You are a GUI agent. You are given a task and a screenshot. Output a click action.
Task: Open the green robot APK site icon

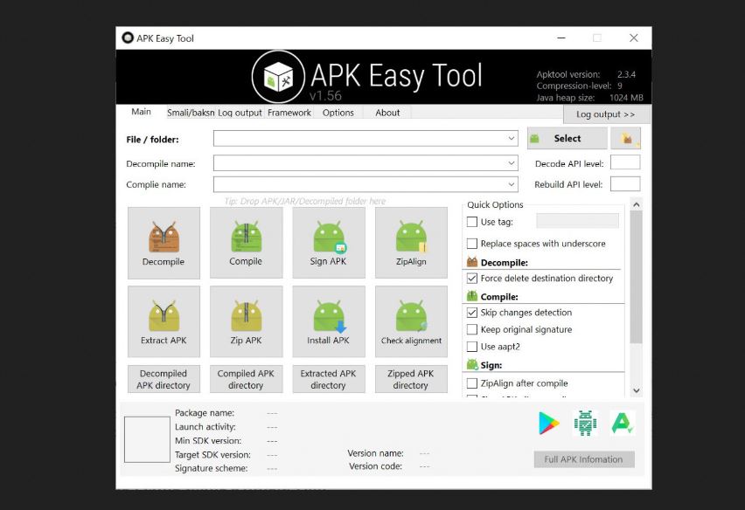coord(585,423)
